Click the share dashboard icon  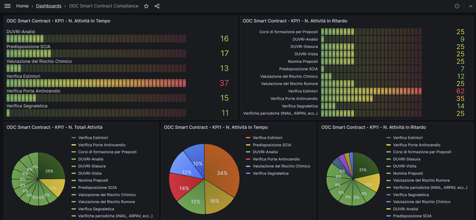click(157, 6)
